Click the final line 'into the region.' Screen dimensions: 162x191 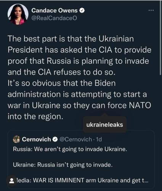(35, 117)
